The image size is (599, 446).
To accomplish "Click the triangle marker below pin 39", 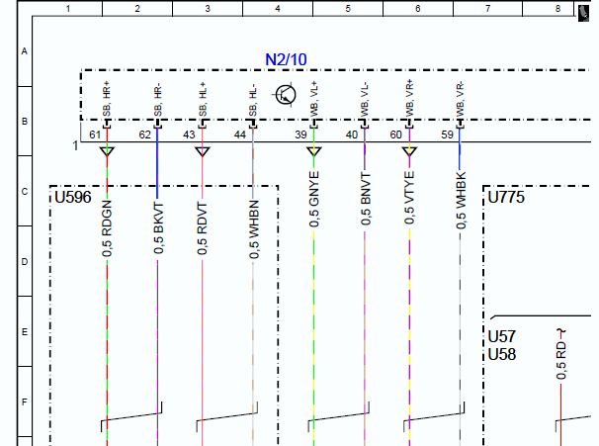I will click(x=313, y=151).
